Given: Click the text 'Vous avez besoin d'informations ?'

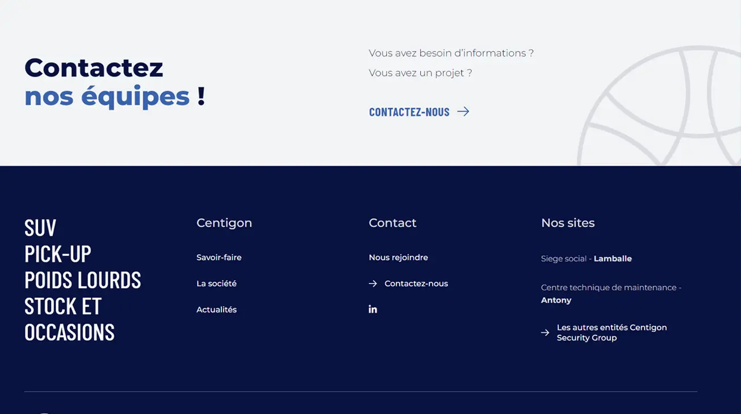Looking at the screenshot, I should [x=451, y=53].
